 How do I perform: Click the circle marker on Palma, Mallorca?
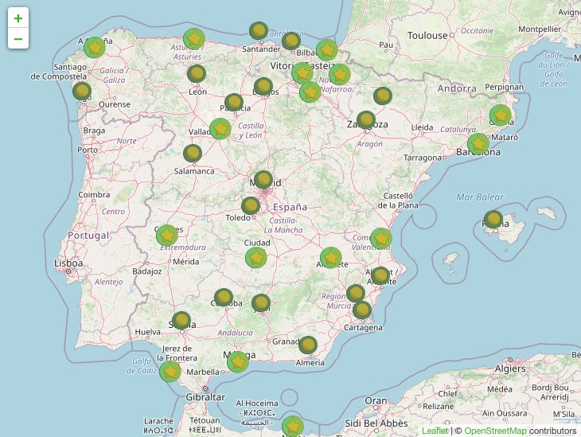click(493, 219)
